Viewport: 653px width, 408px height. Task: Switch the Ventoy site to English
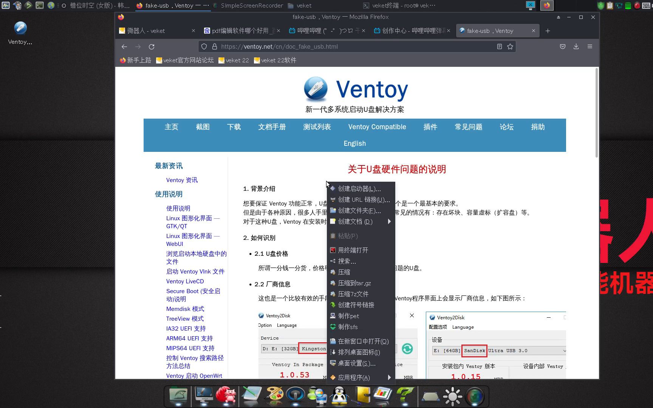(x=354, y=143)
